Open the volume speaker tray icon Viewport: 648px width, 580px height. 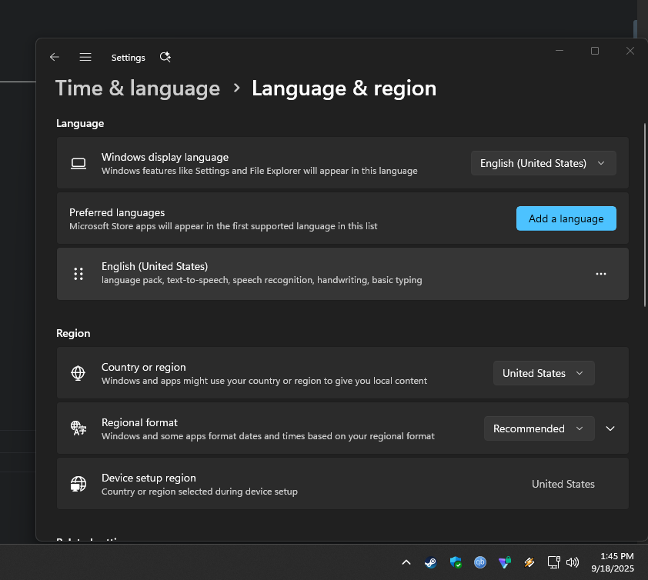[x=573, y=562]
